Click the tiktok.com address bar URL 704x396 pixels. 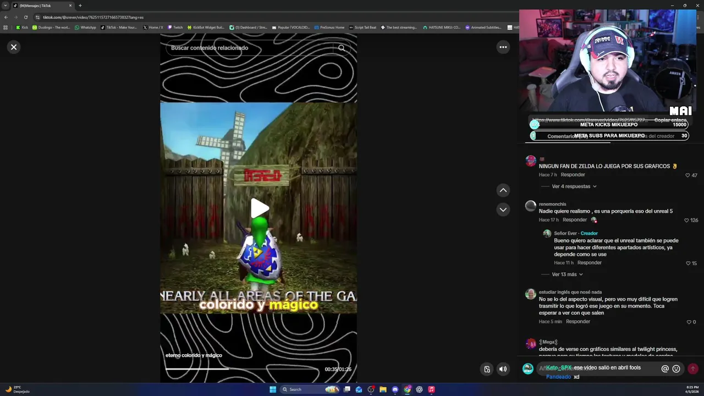click(94, 17)
